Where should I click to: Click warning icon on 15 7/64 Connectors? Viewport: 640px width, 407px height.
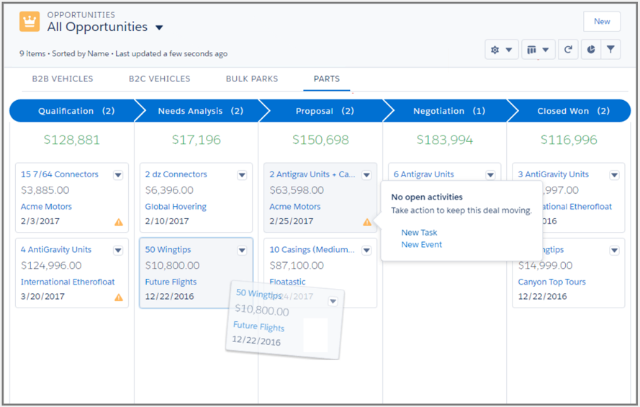119,222
